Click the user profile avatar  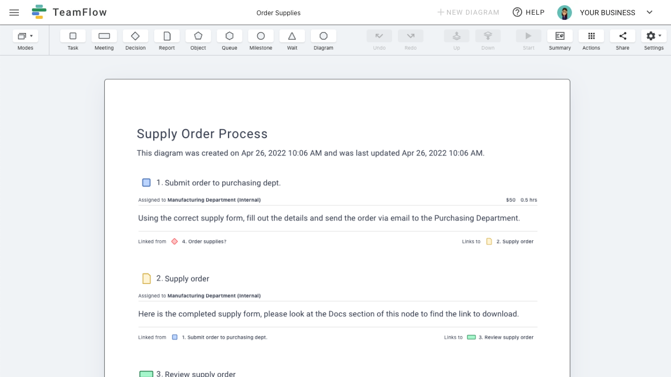click(564, 12)
